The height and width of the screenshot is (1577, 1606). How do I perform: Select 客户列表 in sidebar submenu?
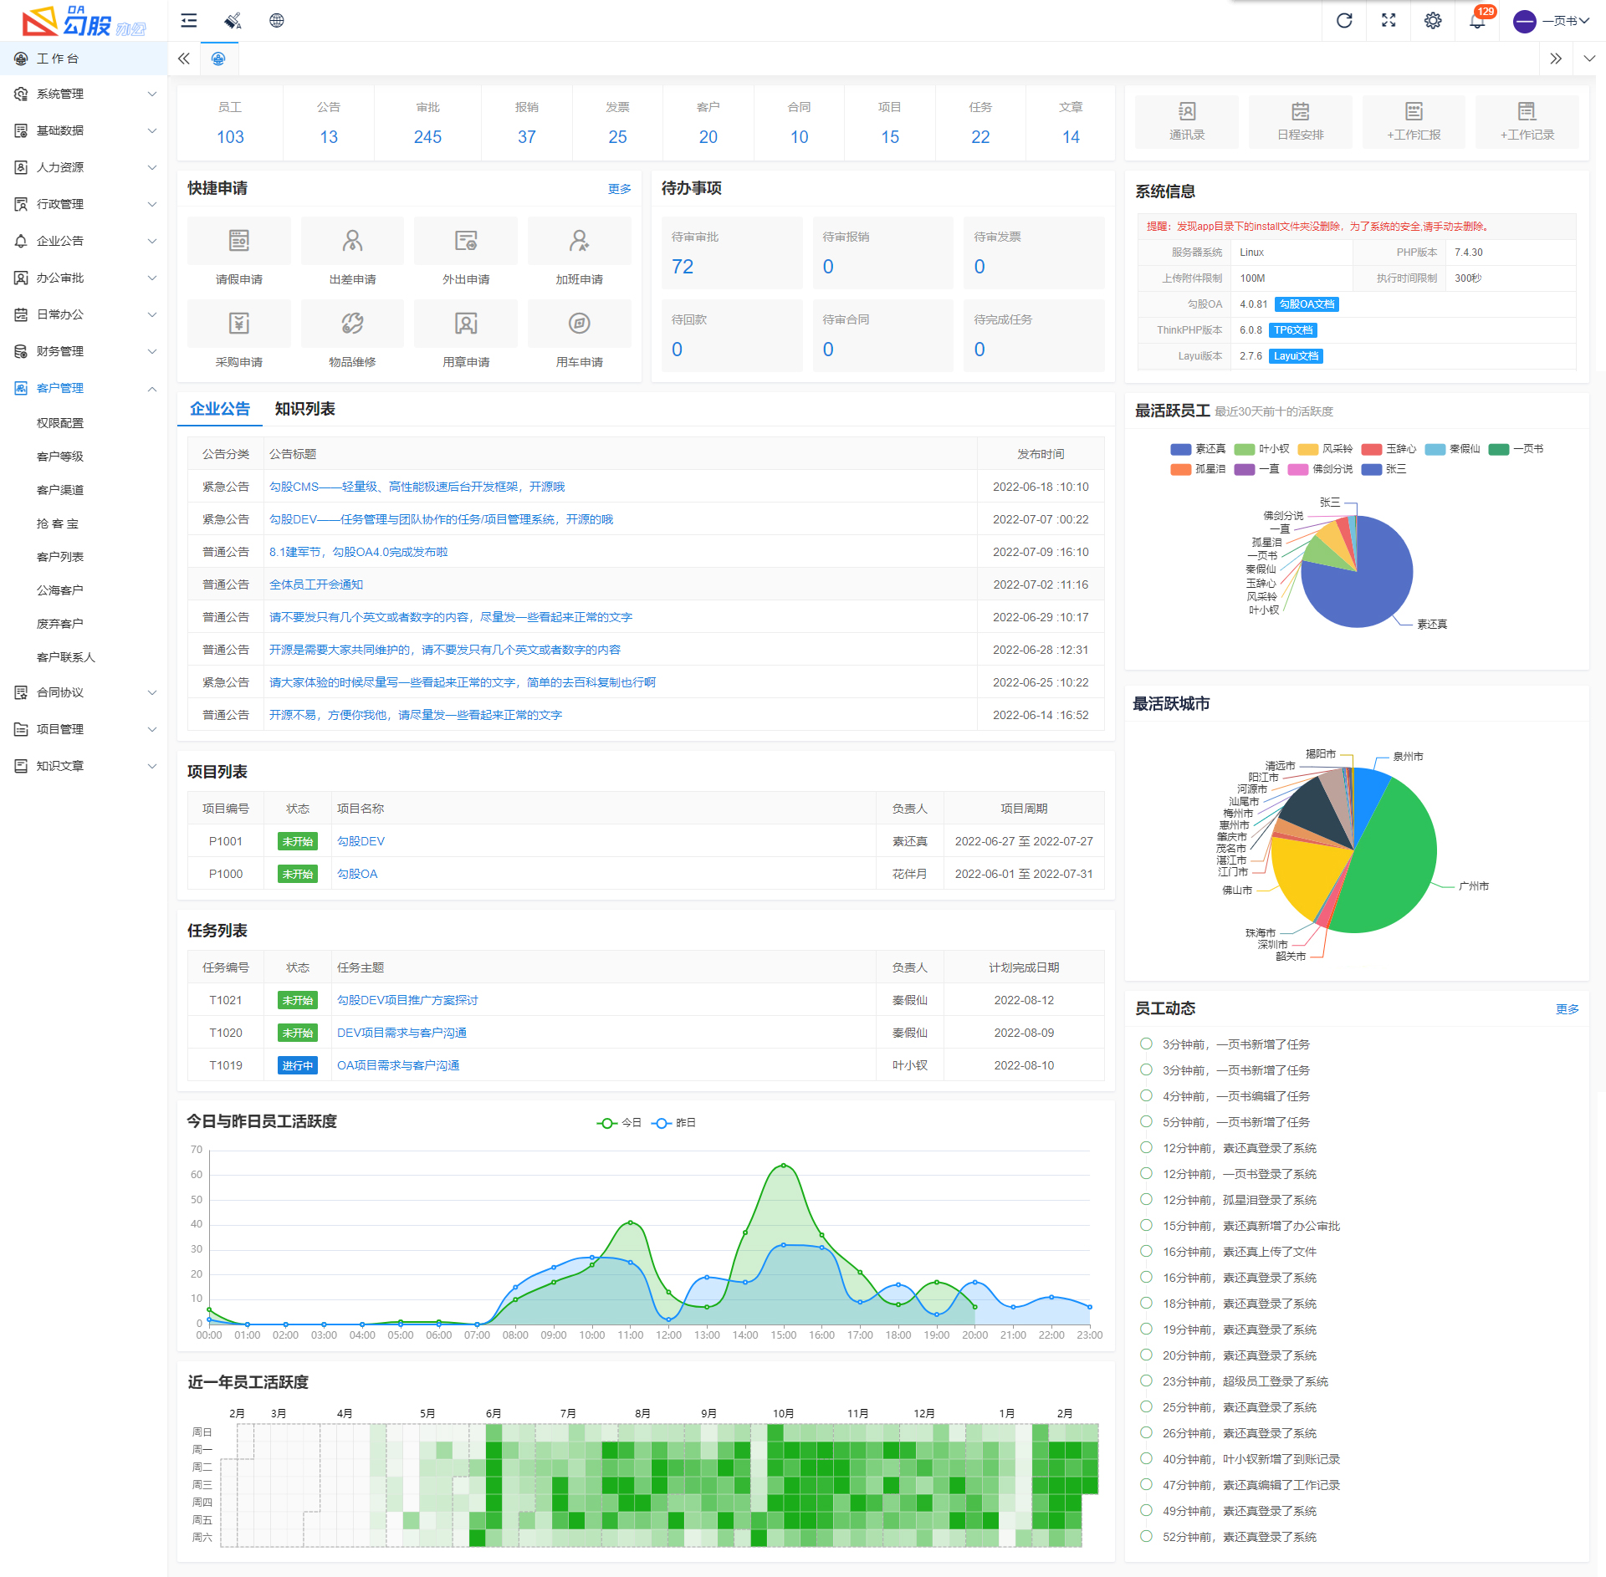click(60, 557)
